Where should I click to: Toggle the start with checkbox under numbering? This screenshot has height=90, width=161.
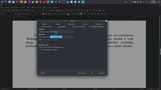pyautogui.click(x=41, y=42)
